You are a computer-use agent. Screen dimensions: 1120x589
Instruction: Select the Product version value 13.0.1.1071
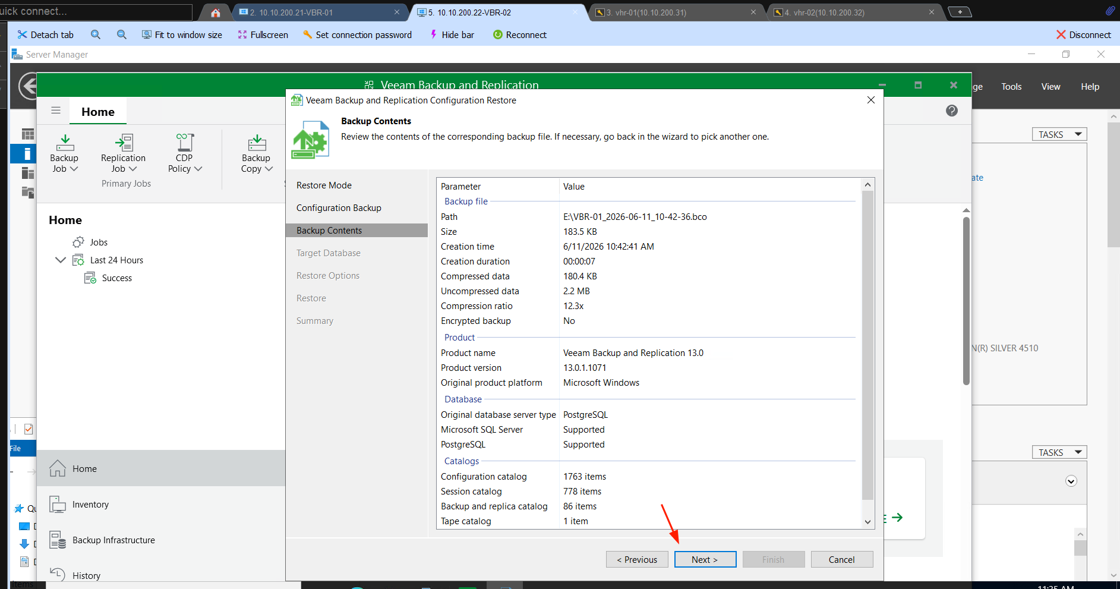coord(585,368)
